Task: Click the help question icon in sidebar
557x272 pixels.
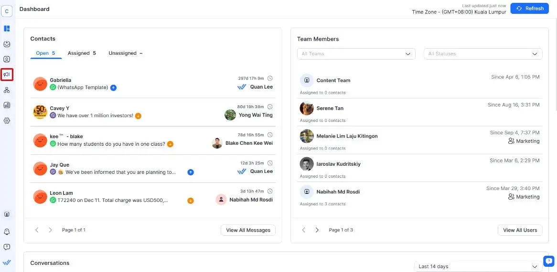Action: pos(7,247)
